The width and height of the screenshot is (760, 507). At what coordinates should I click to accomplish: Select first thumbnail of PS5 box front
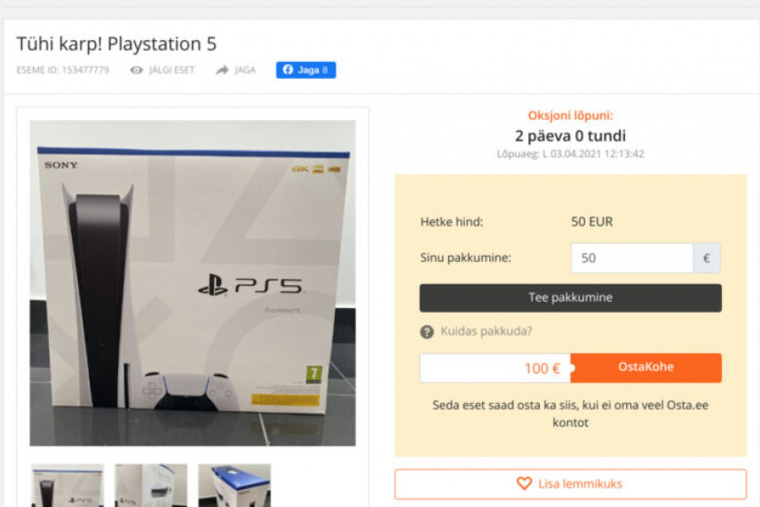pos(67,485)
